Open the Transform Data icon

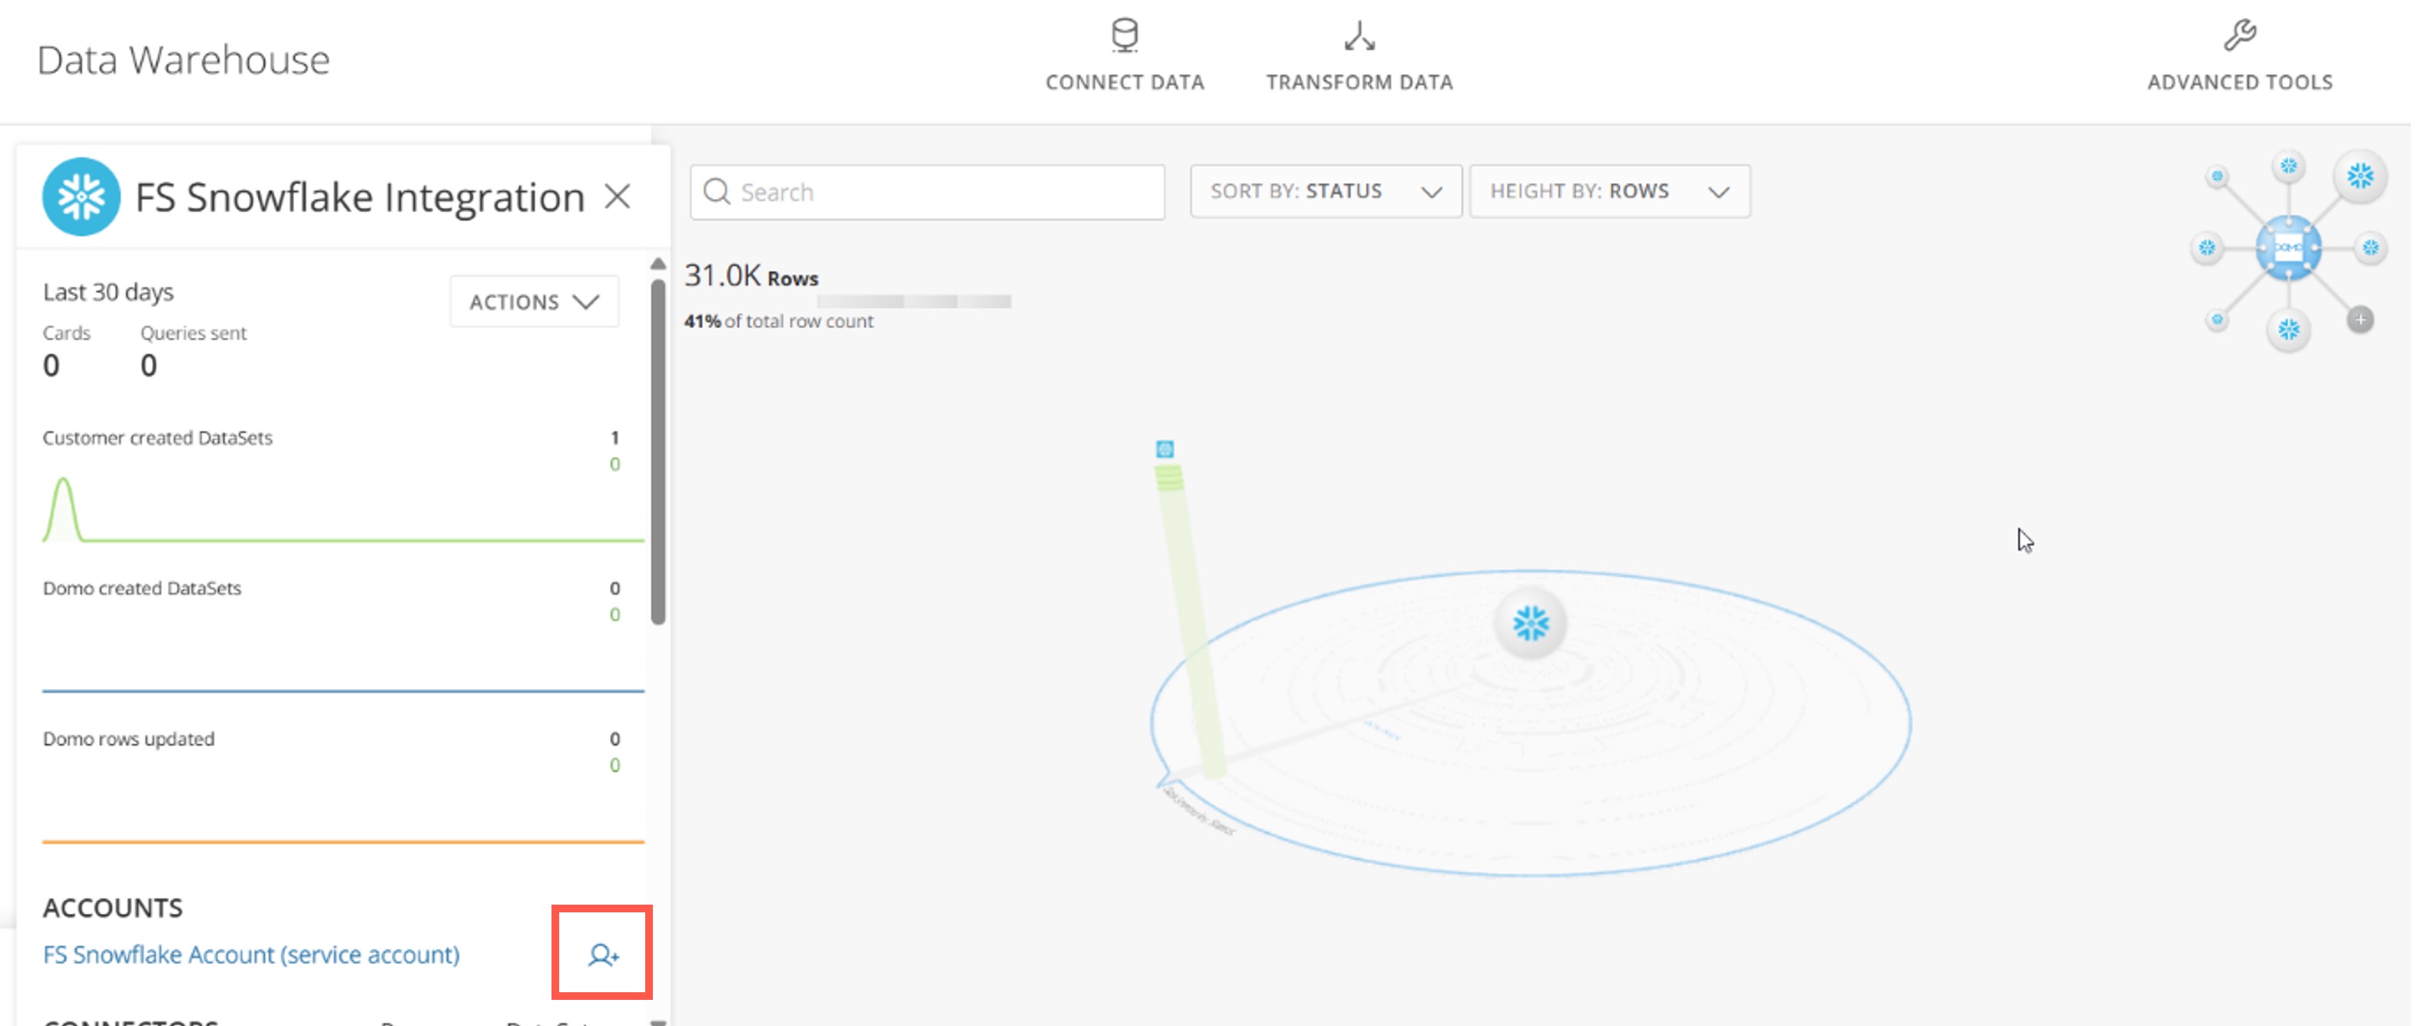pyautogui.click(x=1360, y=35)
